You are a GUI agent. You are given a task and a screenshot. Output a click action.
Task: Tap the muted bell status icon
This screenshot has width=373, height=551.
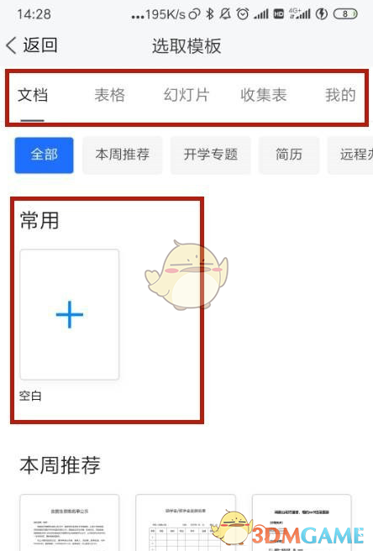click(225, 14)
